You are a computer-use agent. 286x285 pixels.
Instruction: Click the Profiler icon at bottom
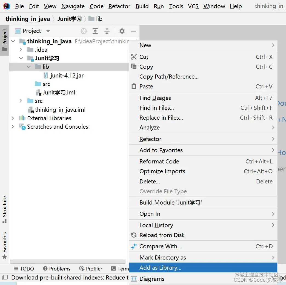coord(82,268)
